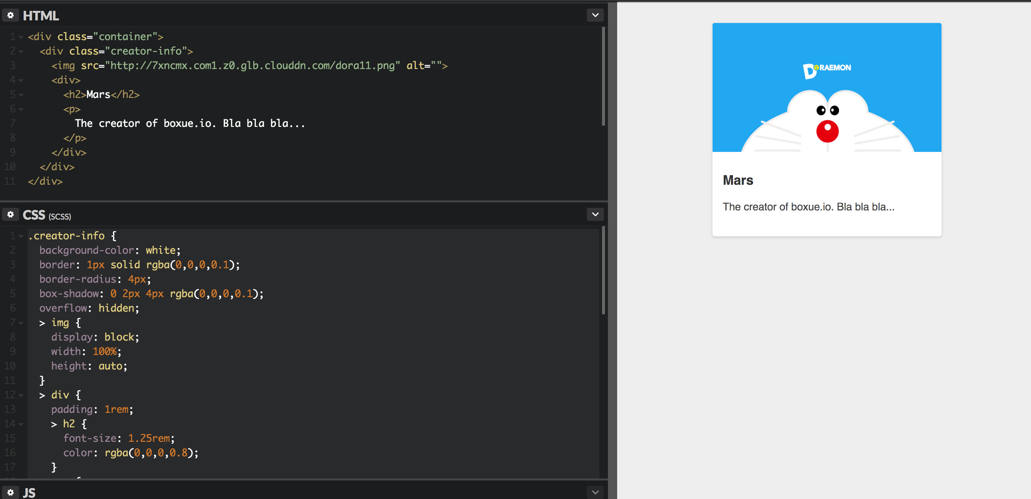Click the "font-size: 1.25rem" CSS declaration
This screenshot has width=1031, height=499.
(x=119, y=438)
